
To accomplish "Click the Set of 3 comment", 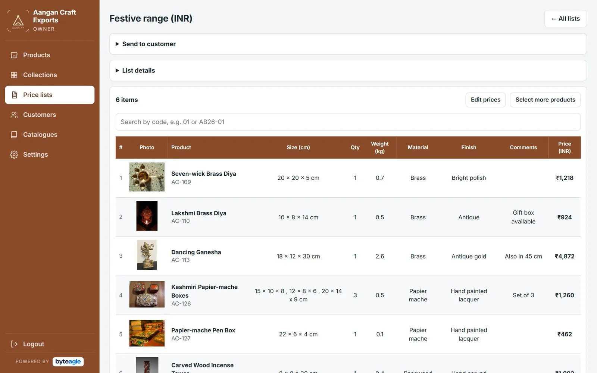I will click(523, 295).
